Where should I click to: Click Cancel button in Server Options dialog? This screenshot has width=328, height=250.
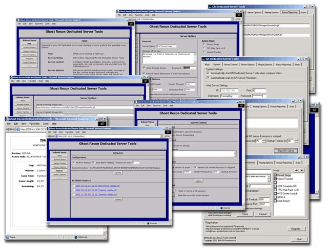[x=262, y=214]
